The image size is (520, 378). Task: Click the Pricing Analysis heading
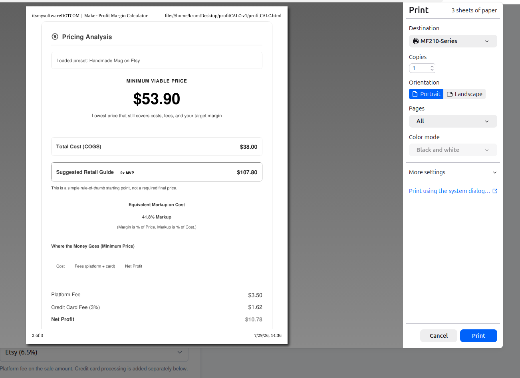pyautogui.click(x=87, y=37)
